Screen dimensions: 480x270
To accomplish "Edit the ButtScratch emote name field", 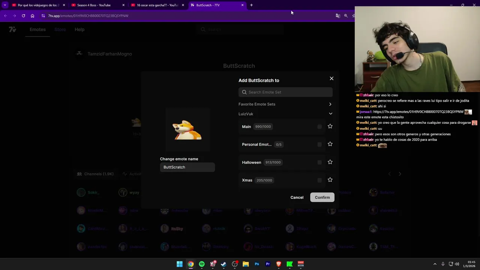I will pos(187,167).
